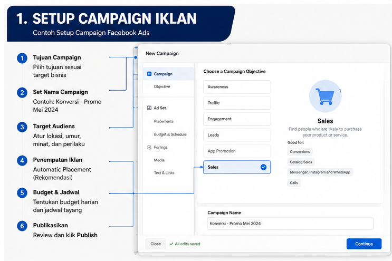Click the Sales heading under cart

point(325,121)
